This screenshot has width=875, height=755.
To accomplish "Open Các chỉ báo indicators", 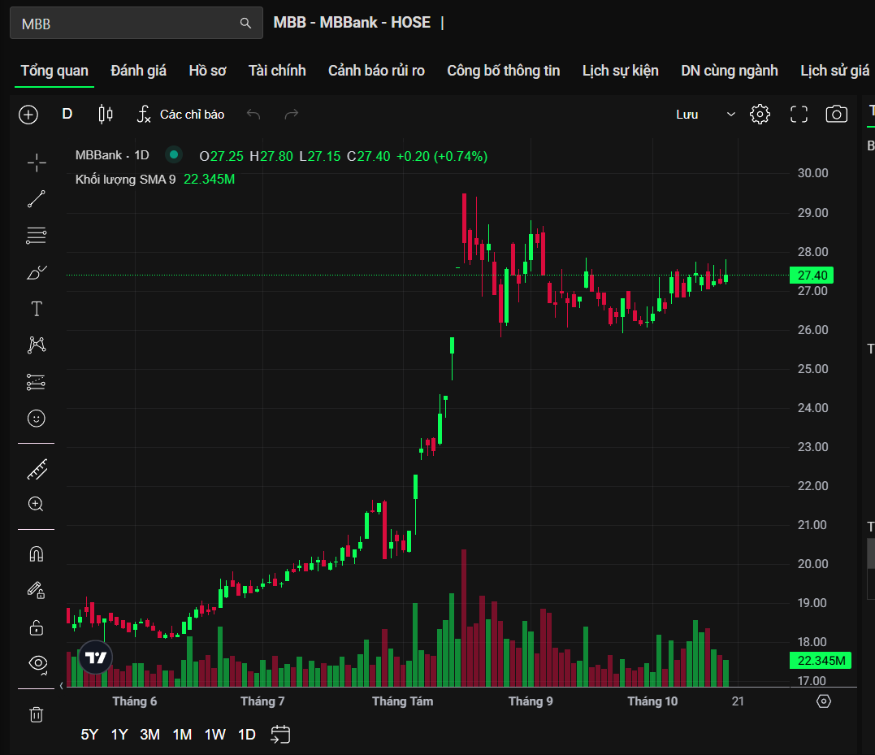I will 180,115.
